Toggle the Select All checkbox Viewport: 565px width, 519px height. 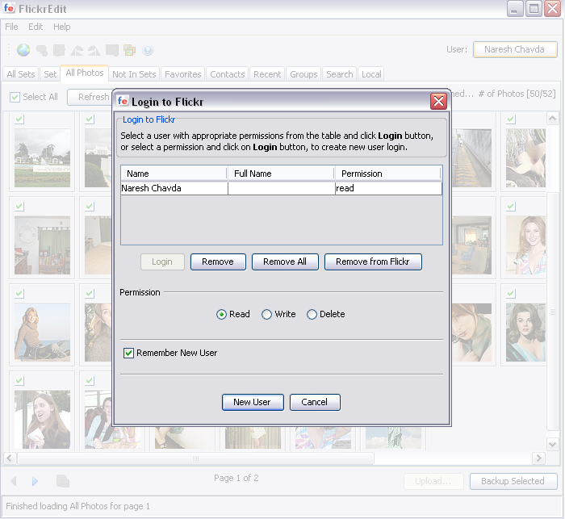(15, 97)
